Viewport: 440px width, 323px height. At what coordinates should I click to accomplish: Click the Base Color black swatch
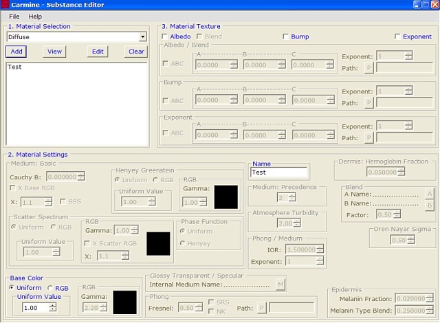point(124,302)
